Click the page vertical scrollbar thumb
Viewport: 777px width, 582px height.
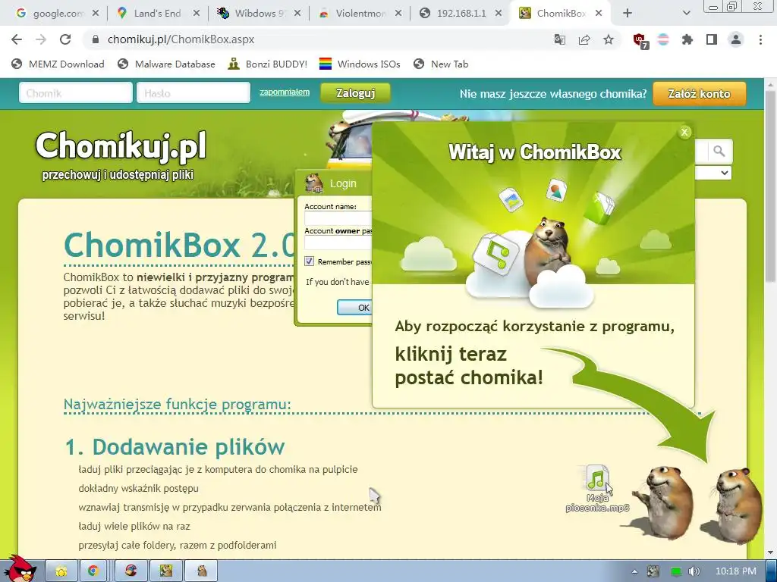click(771, 186)
